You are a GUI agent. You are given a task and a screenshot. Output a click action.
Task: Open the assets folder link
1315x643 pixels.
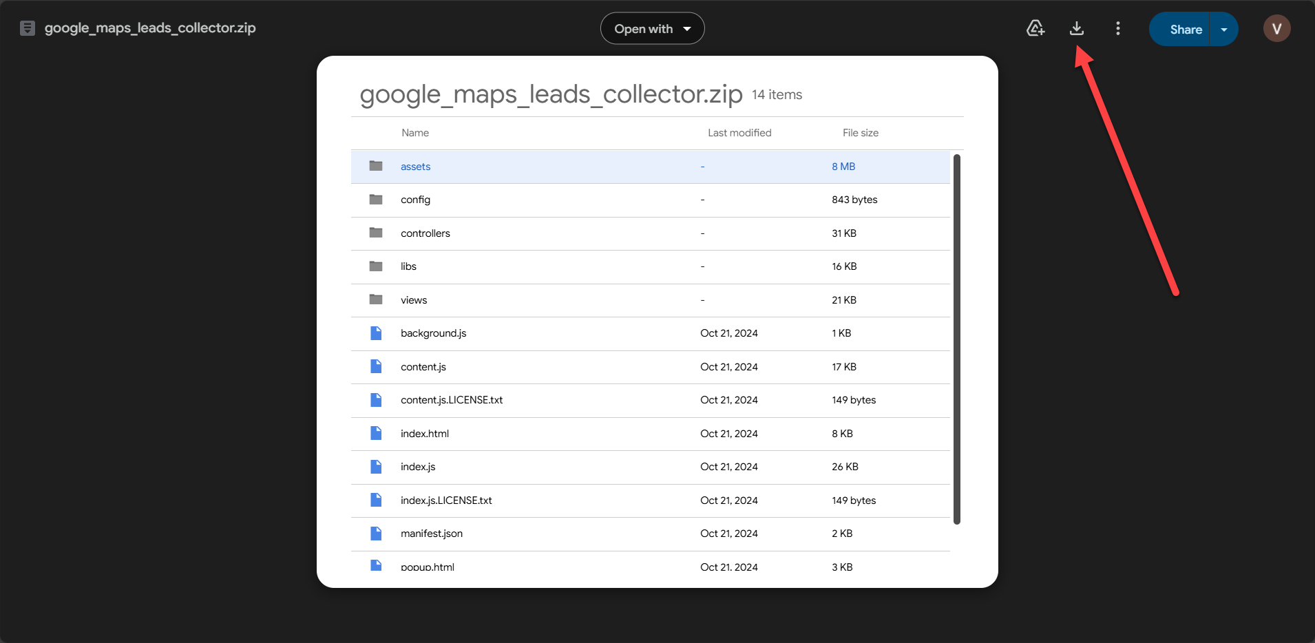point(415,166)
